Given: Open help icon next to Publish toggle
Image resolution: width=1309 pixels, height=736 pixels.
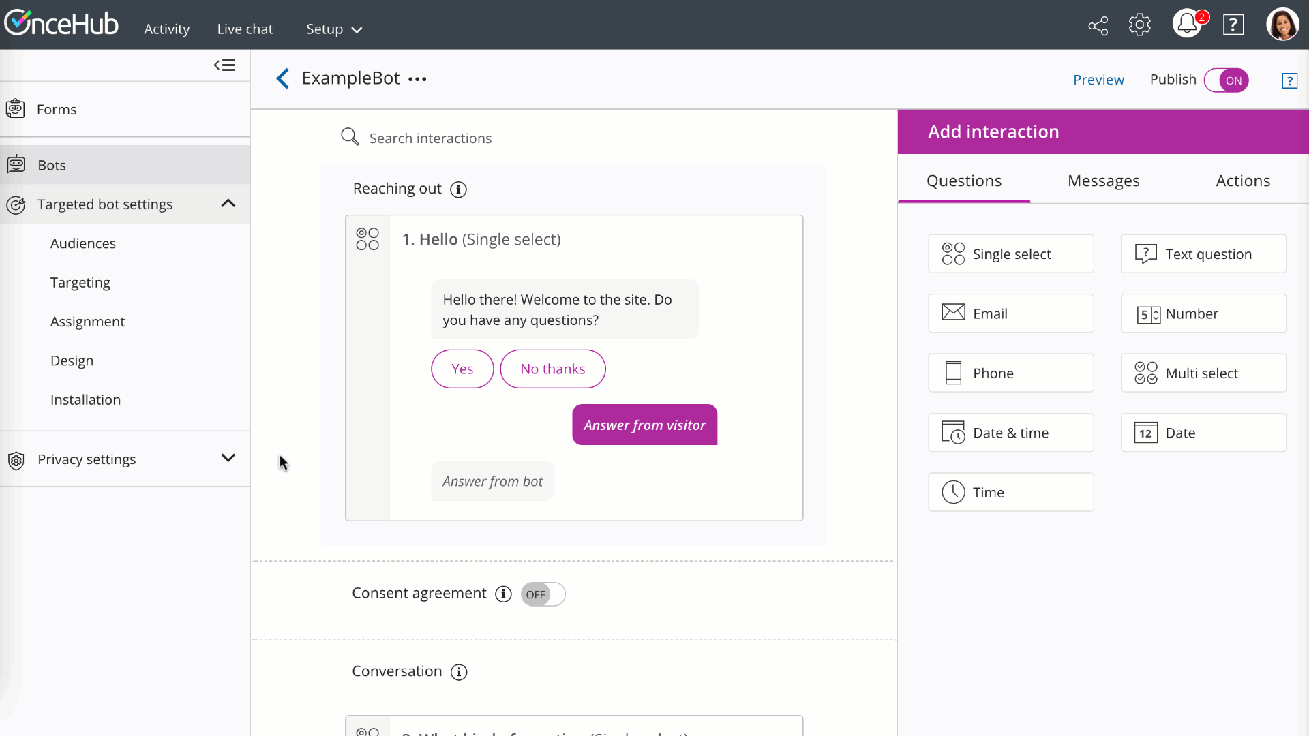Looking at the screenshot, I should [x=1289, y=80].
